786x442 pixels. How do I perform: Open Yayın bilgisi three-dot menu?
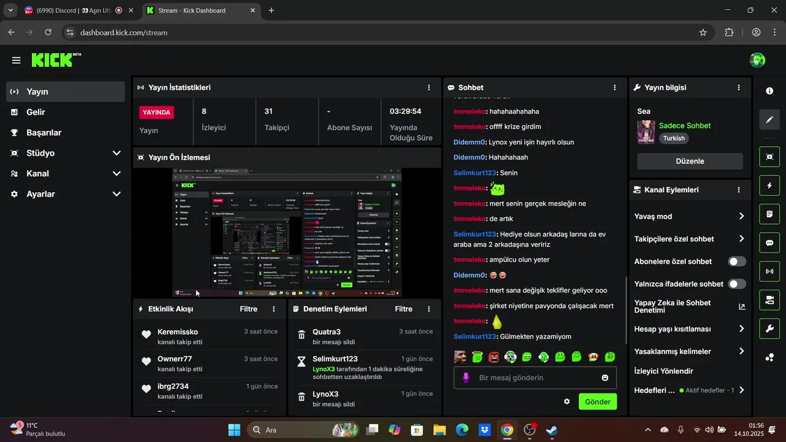(739, 88)
